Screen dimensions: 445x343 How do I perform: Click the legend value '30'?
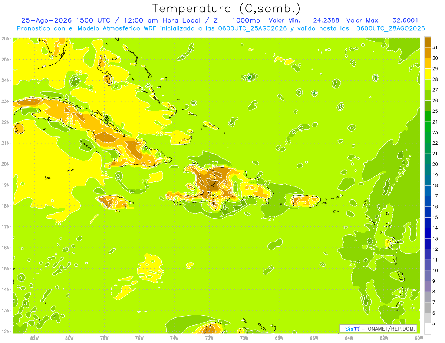click(x=435, y=58)
